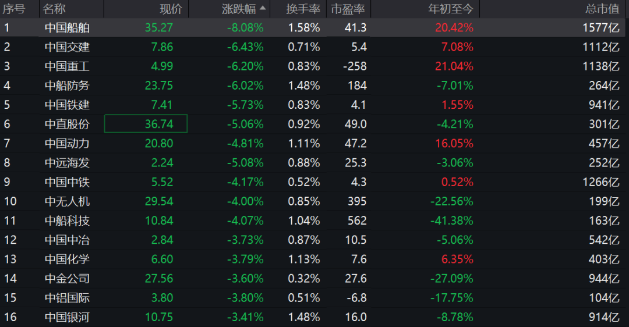Select the 中国中铁 stock name
This screenshot has width=629, height=327.
click(67, 182)
